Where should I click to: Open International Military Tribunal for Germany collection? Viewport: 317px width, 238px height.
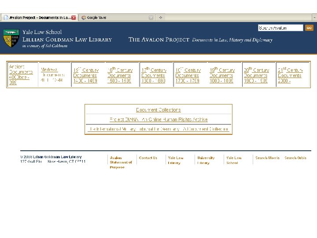[x=158, y=129]
